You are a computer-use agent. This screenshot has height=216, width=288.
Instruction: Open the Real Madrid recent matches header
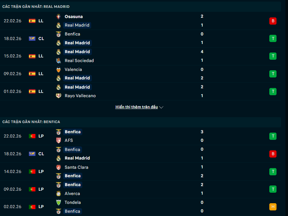point(36,7)
